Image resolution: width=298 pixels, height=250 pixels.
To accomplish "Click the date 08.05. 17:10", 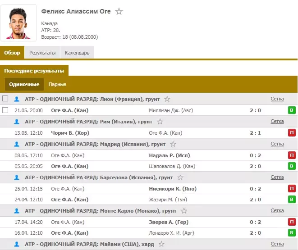I will (28, 155).
